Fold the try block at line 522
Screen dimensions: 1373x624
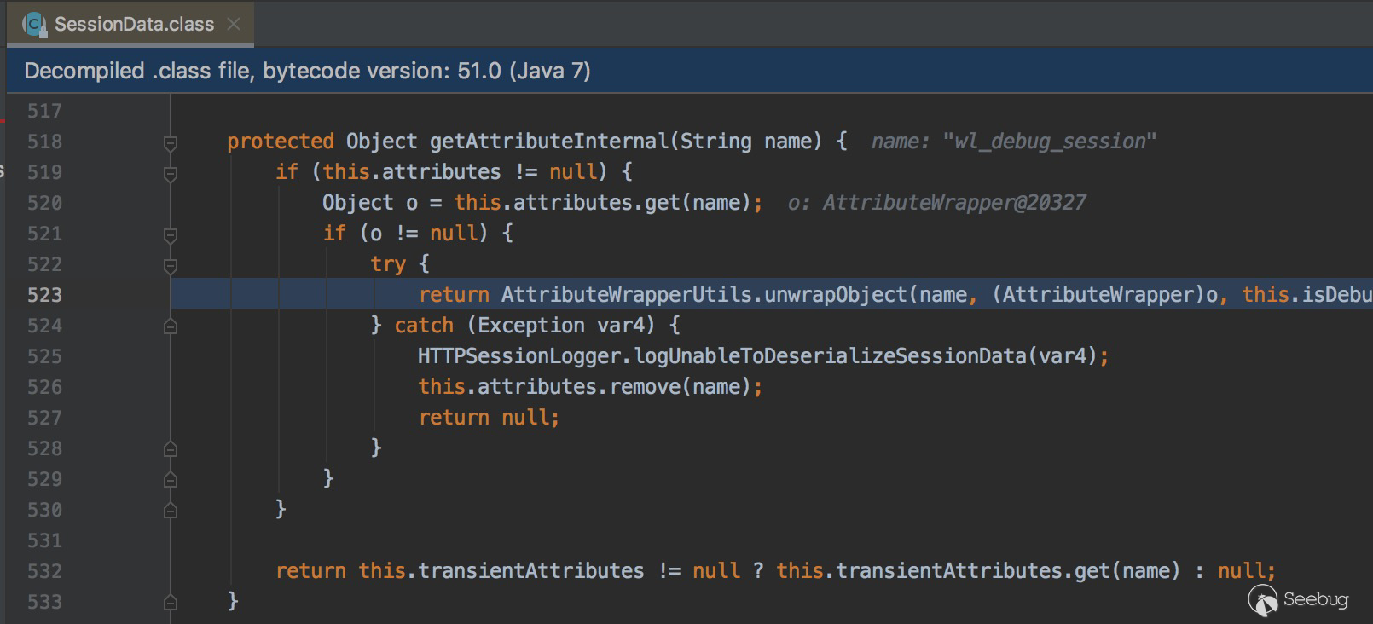coord(171,265)
